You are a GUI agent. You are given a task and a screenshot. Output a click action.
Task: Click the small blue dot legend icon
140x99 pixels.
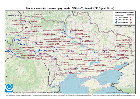[x=116, y=18]
